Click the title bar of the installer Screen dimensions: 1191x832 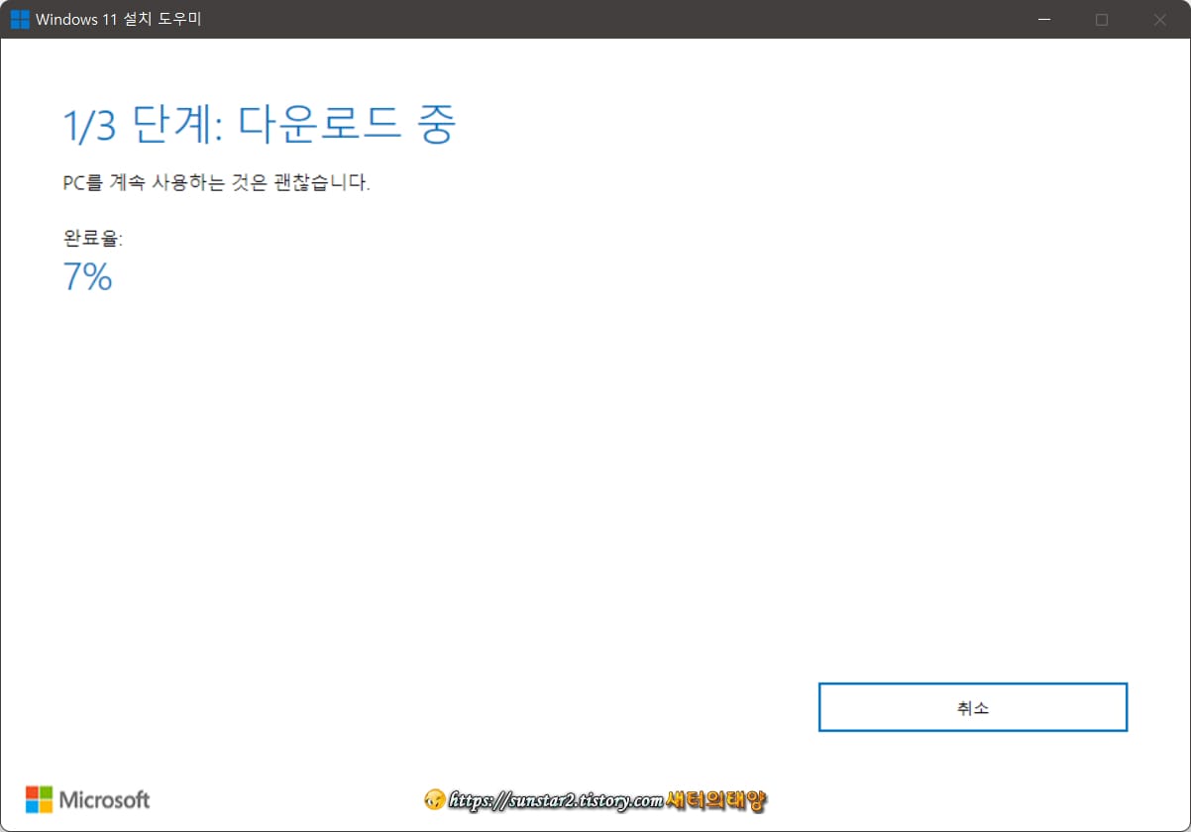[x=595, y=19]
